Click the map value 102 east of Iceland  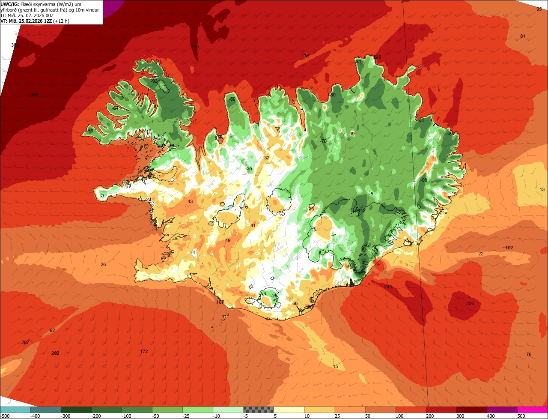509,248
